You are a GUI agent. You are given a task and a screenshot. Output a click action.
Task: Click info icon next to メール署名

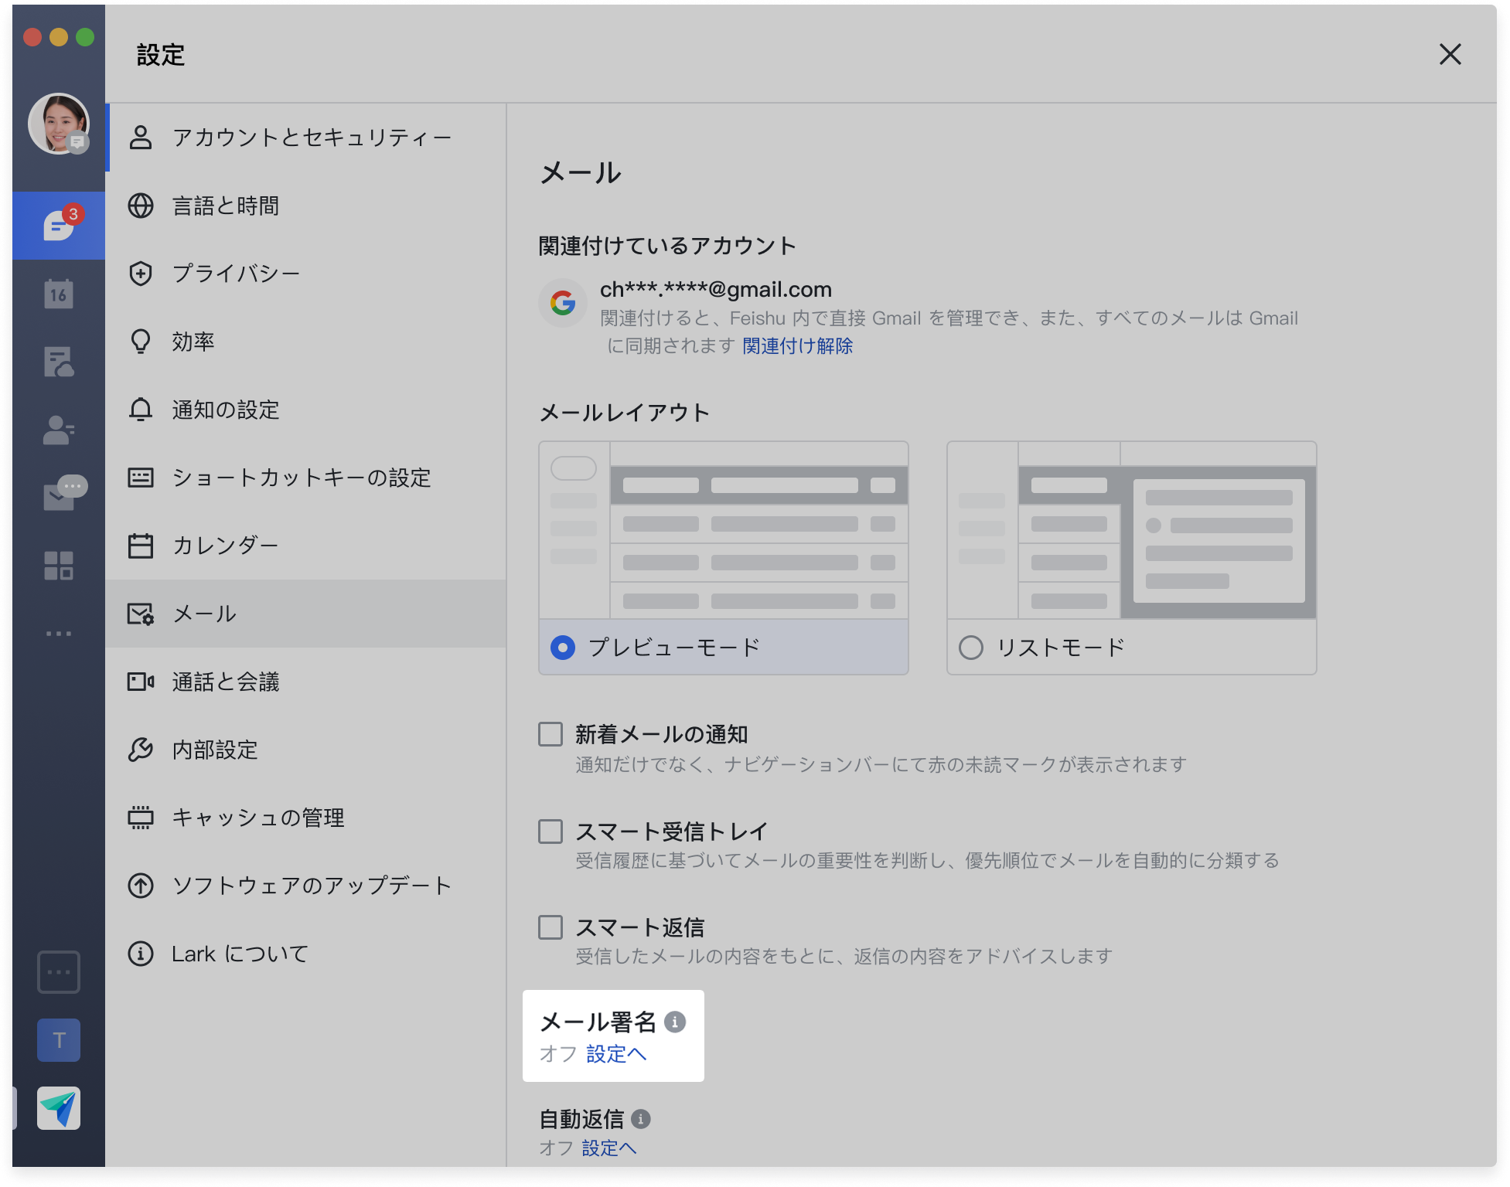675,1022
